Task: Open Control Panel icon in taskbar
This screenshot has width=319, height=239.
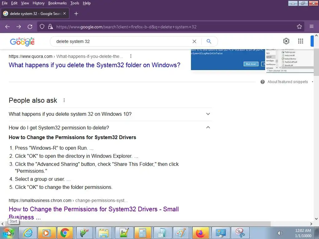Action: pyautogui.click(x=221, y=233)
